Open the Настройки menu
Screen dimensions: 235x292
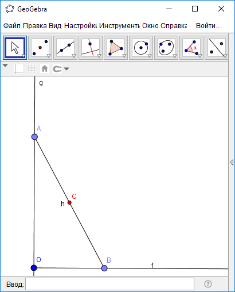pyautogui.click(x=80, y=26)
